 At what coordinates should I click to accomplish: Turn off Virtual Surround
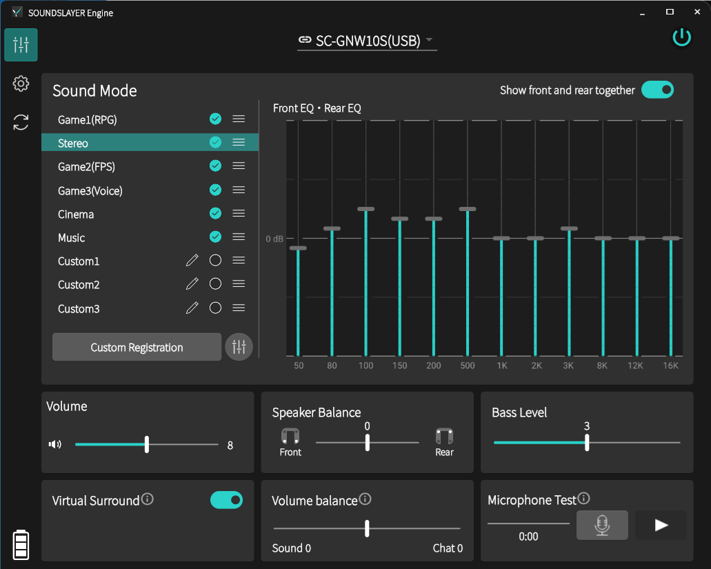[226, 499]
